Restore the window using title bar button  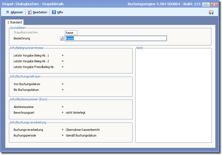(x=206, y=4)
